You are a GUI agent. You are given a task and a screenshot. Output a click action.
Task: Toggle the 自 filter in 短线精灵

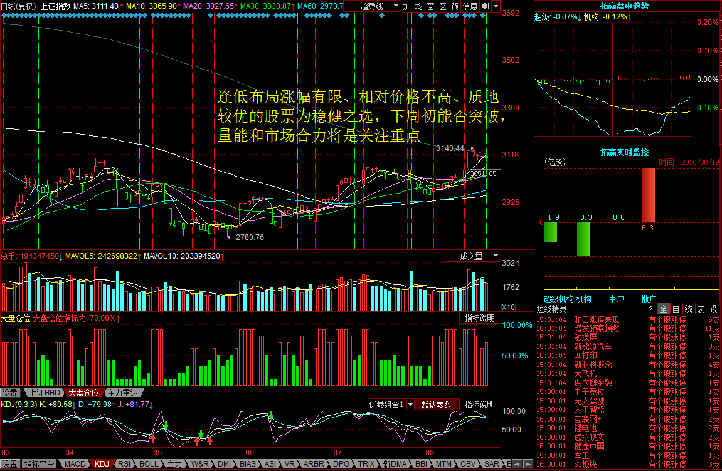676,309
